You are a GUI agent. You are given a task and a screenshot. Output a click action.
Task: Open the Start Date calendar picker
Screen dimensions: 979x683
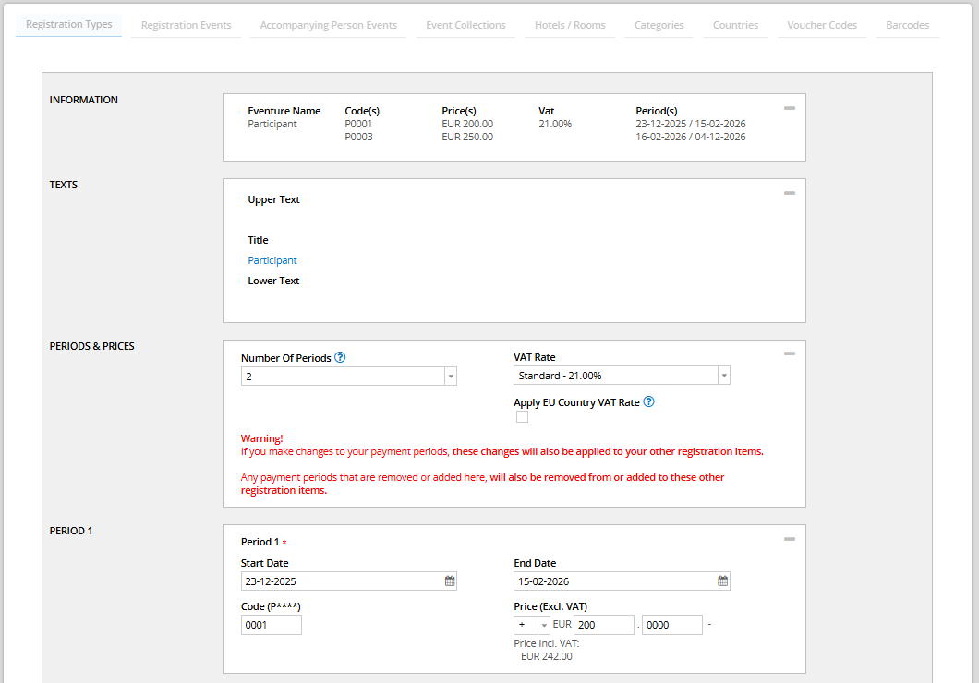[450, 581]
